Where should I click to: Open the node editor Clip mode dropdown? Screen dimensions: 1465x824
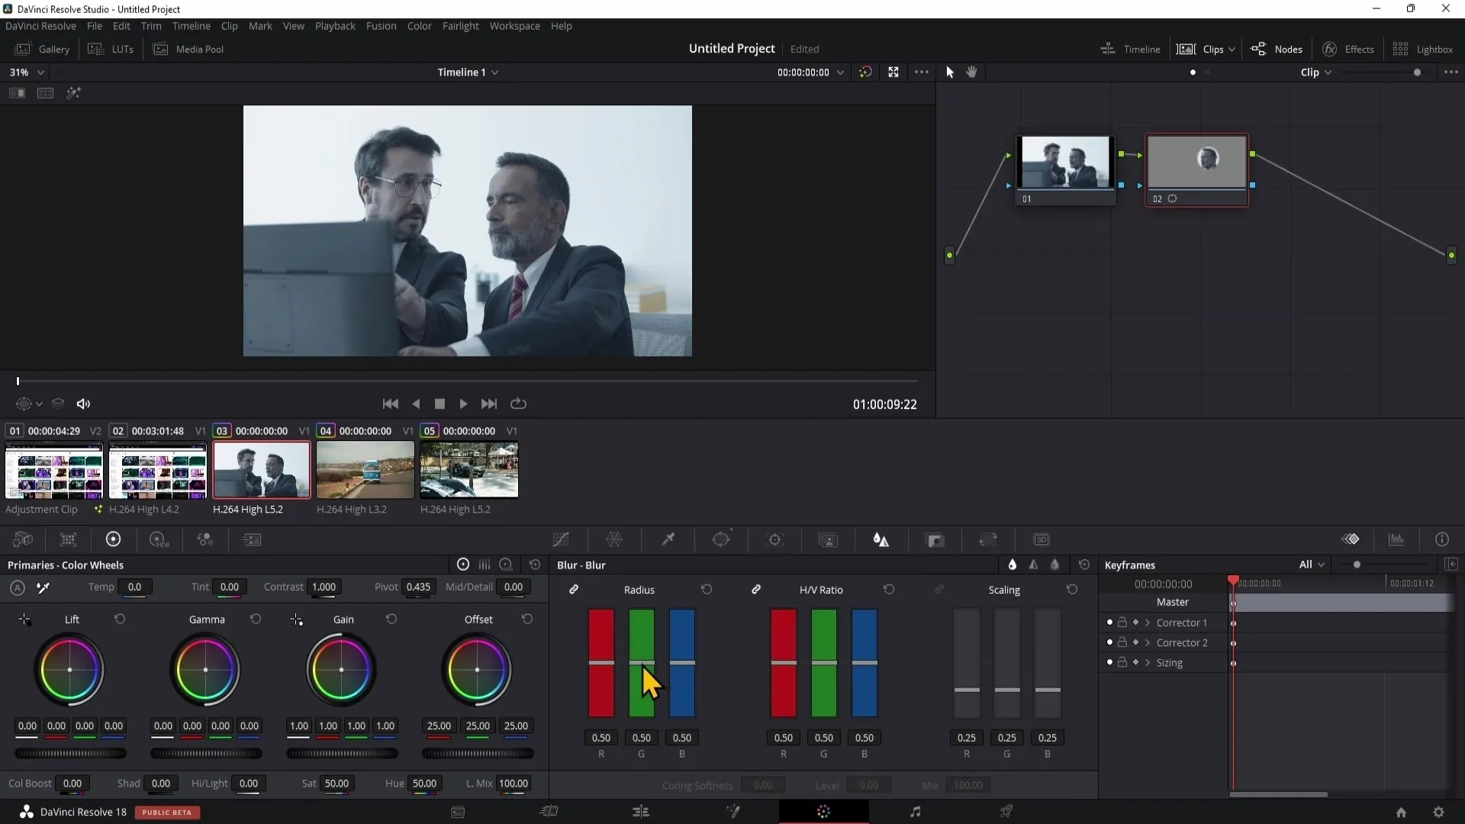click(x=1316, y=72)
